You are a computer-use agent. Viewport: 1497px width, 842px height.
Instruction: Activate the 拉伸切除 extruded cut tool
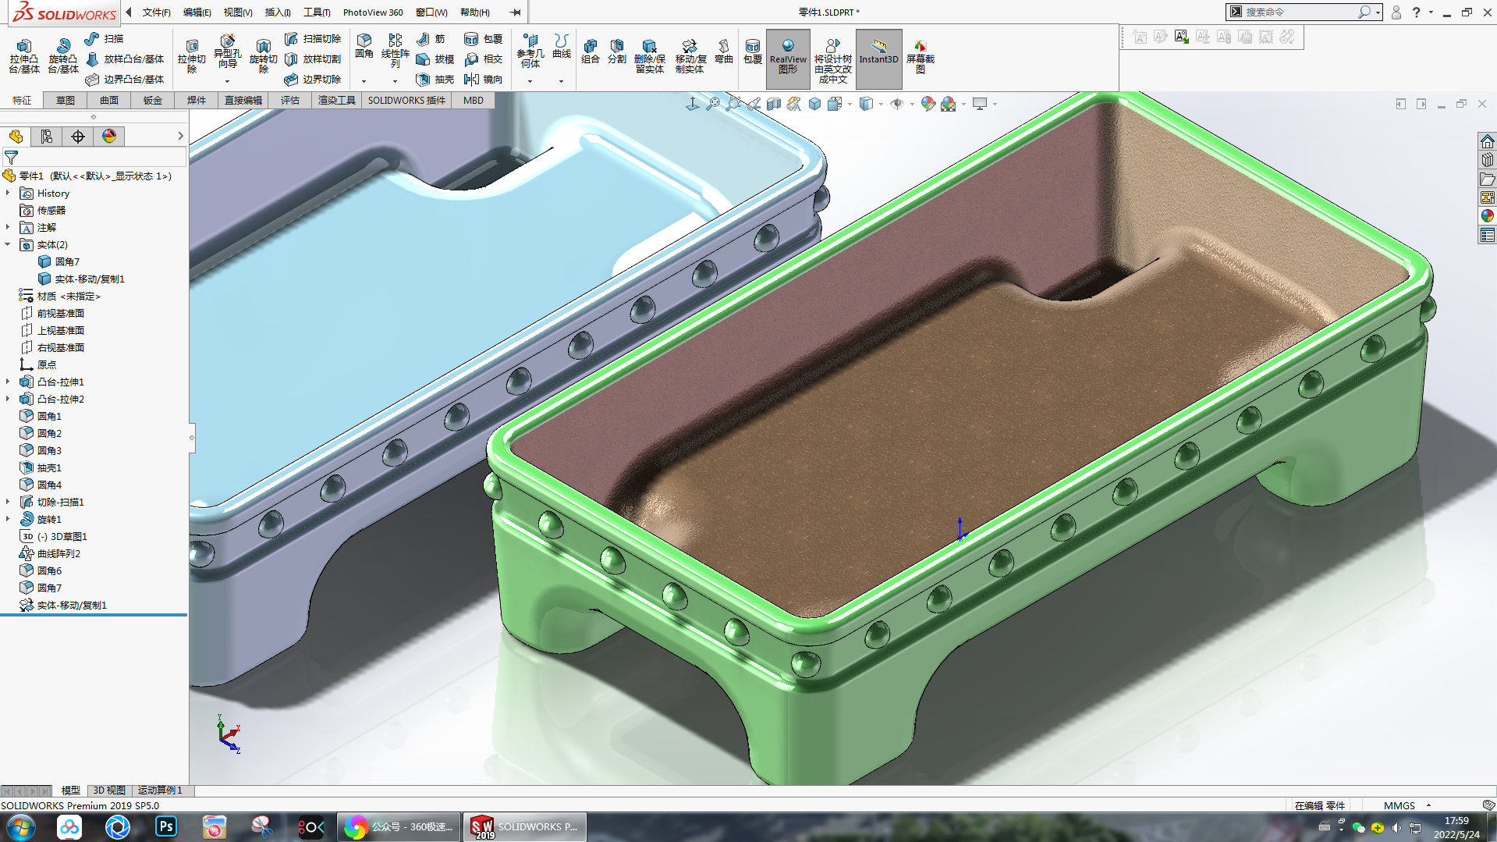point(192,56)
